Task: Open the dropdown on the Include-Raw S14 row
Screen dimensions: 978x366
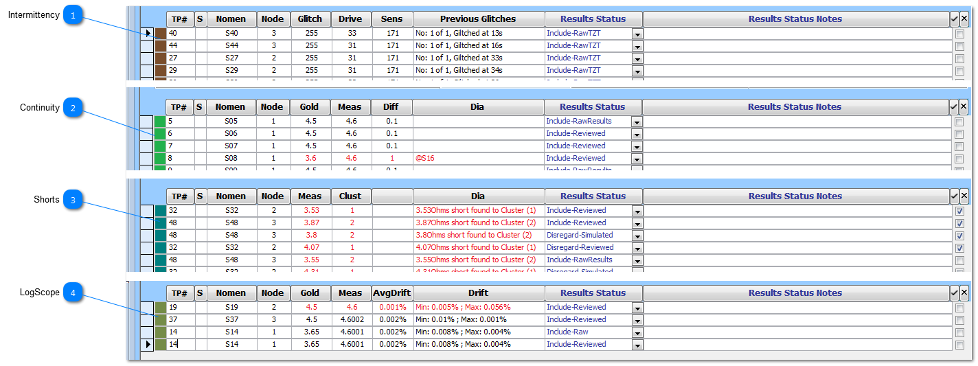Action: coord(637,332)
